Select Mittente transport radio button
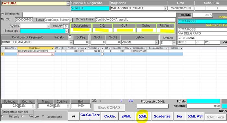Image resolution: width=227 pixels, height=123 pixels. [2, 116]
